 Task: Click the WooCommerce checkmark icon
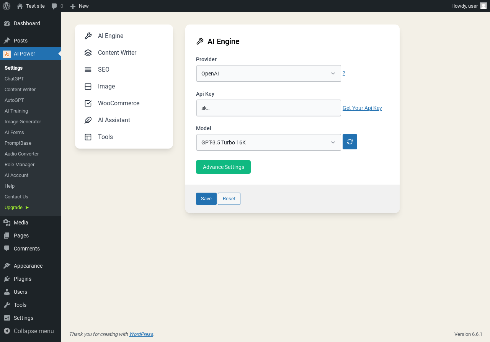pos(88,103)
